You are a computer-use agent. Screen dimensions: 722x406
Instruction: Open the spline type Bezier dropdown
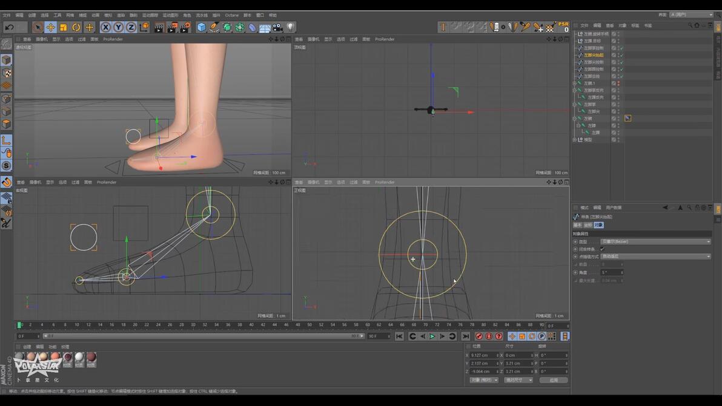[655, 241]
